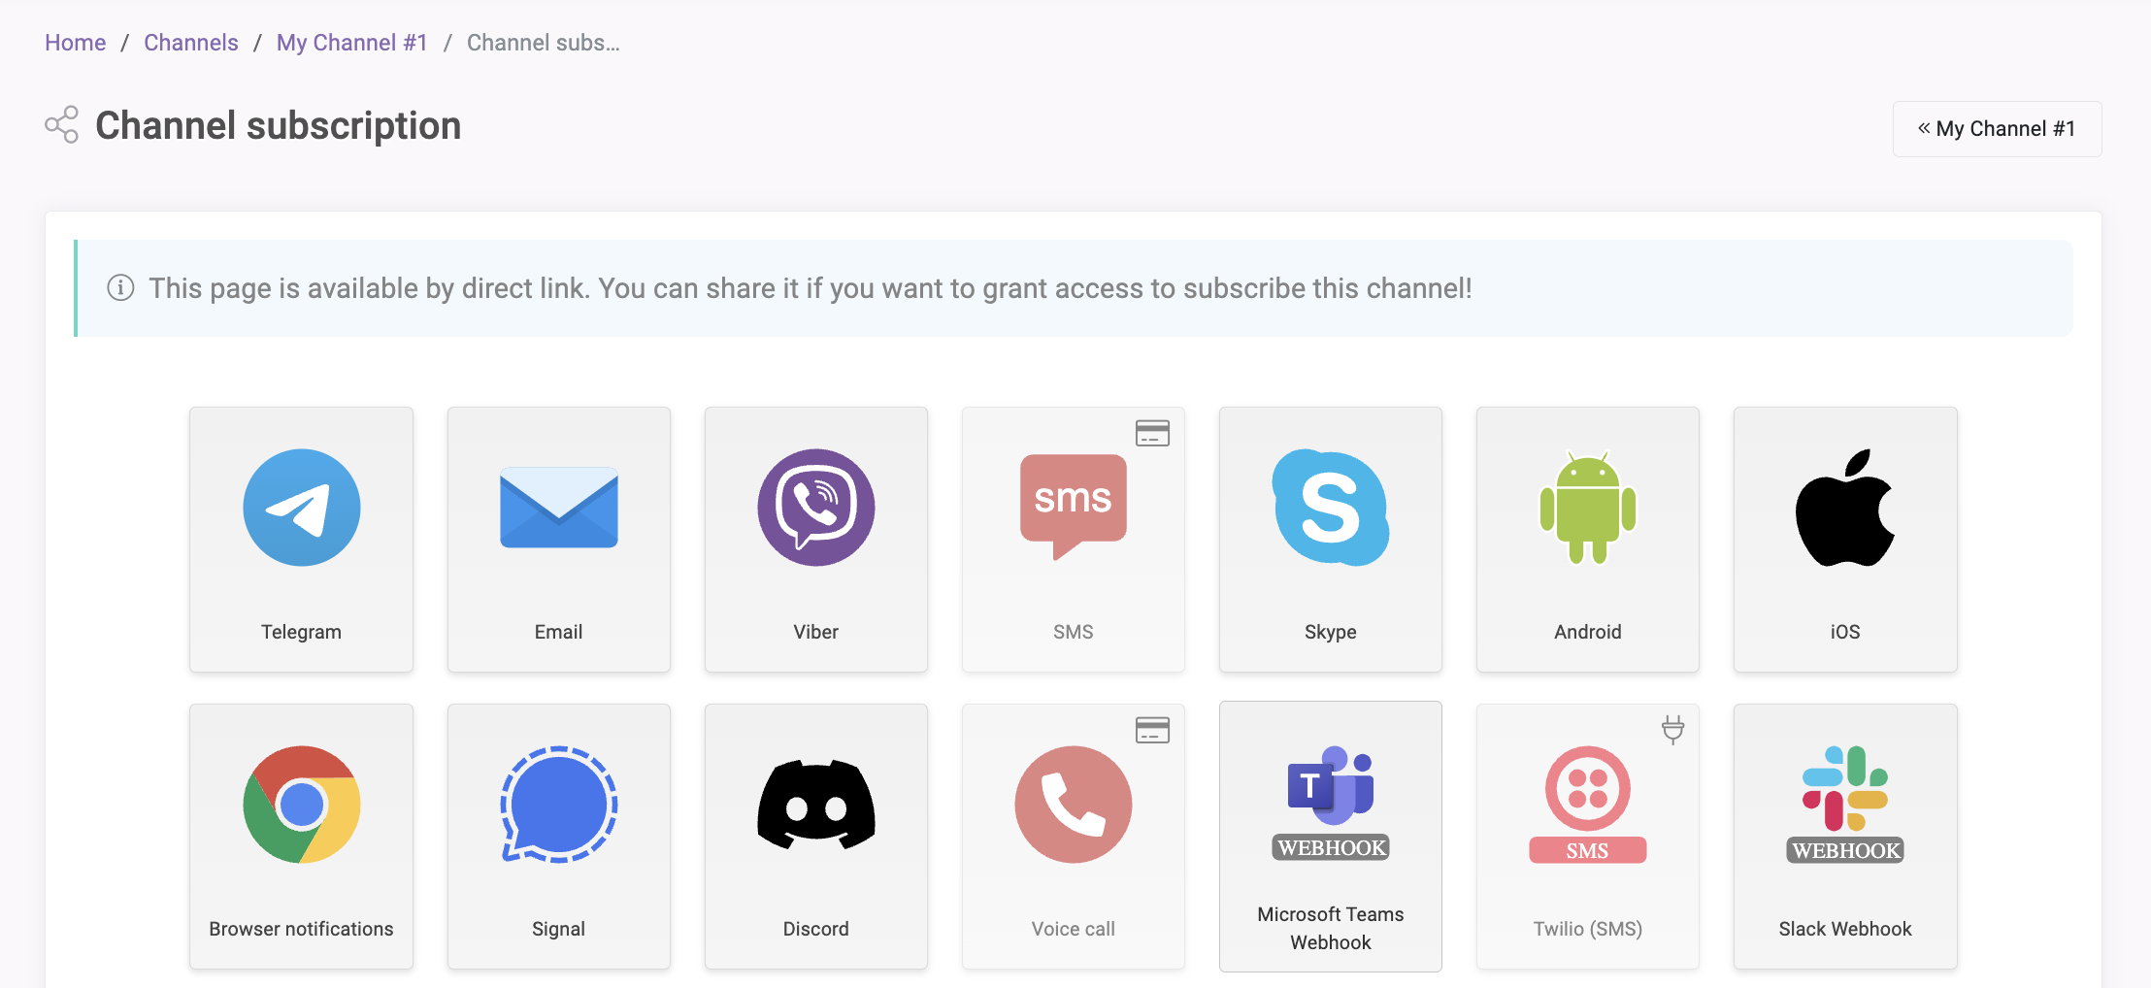Image resolution: width=2151 pixels, height=988 pixels.
Task: Click the plug badge on Twilio card
Action: click(x=1672, y=729)
